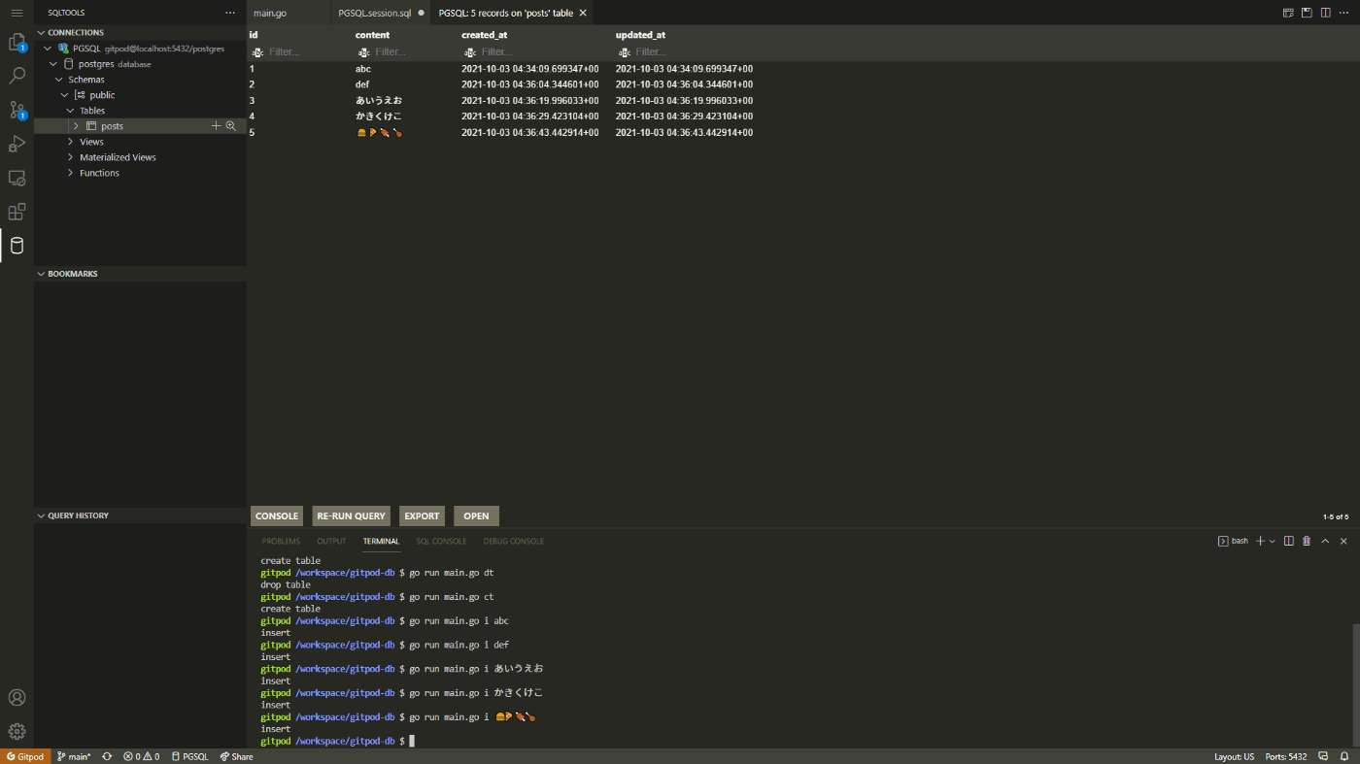Open the PROBLEMS panel tab
The height and width of the screenshot is (764, 1360).
point(281,541)
